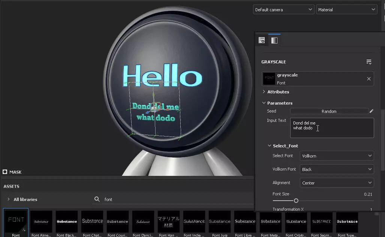Viewport: 385px width, 237px height.
Task: Click the MASK indicator icon
Action: (5, 172)
